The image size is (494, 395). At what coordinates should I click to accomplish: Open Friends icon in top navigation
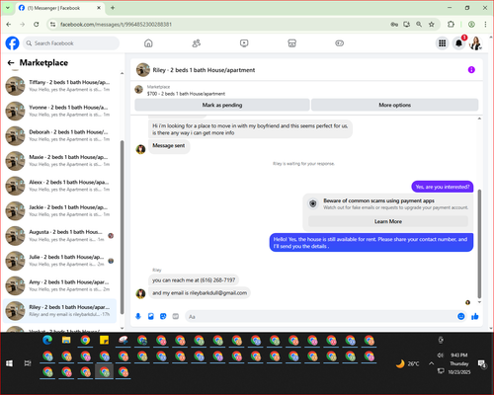click(197, 43)
